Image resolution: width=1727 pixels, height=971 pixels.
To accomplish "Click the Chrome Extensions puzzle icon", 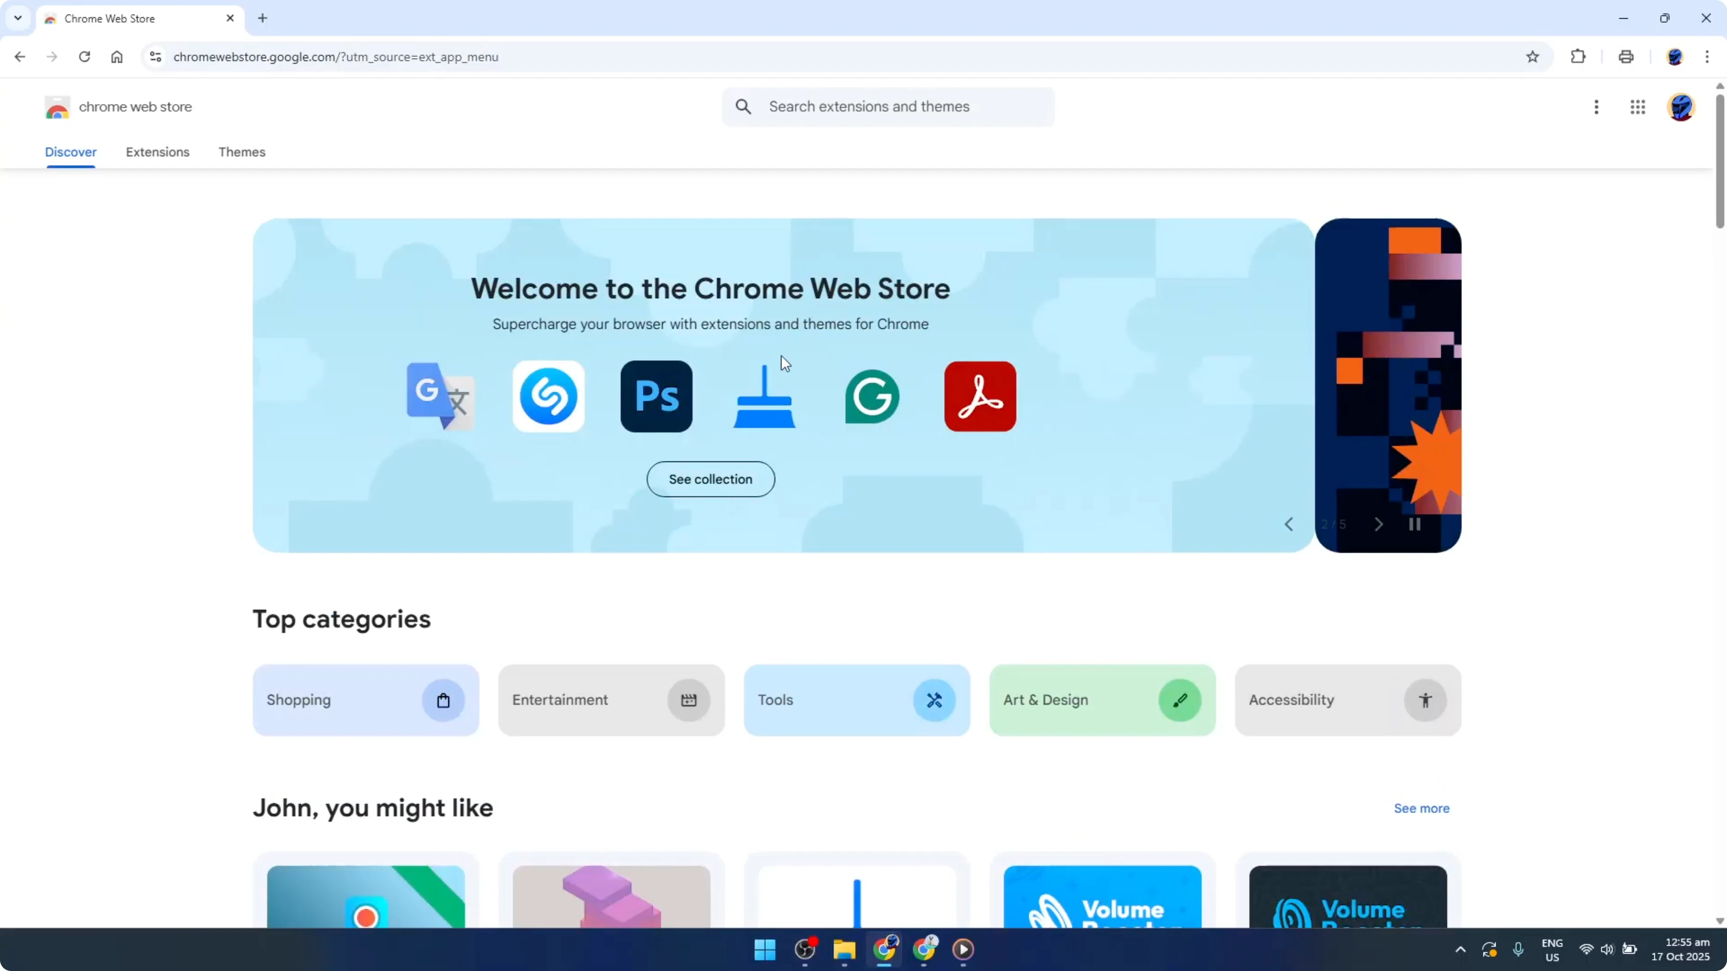I will pyautogui.click(x=1578, y=57).
